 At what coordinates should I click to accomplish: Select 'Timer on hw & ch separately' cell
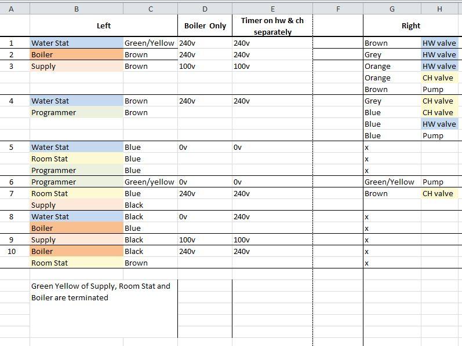coord(272,26)
